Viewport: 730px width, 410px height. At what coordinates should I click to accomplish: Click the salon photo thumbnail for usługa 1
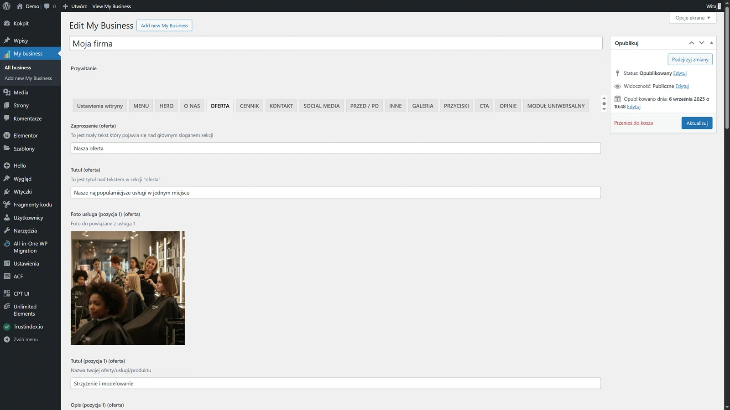(128, 288)
